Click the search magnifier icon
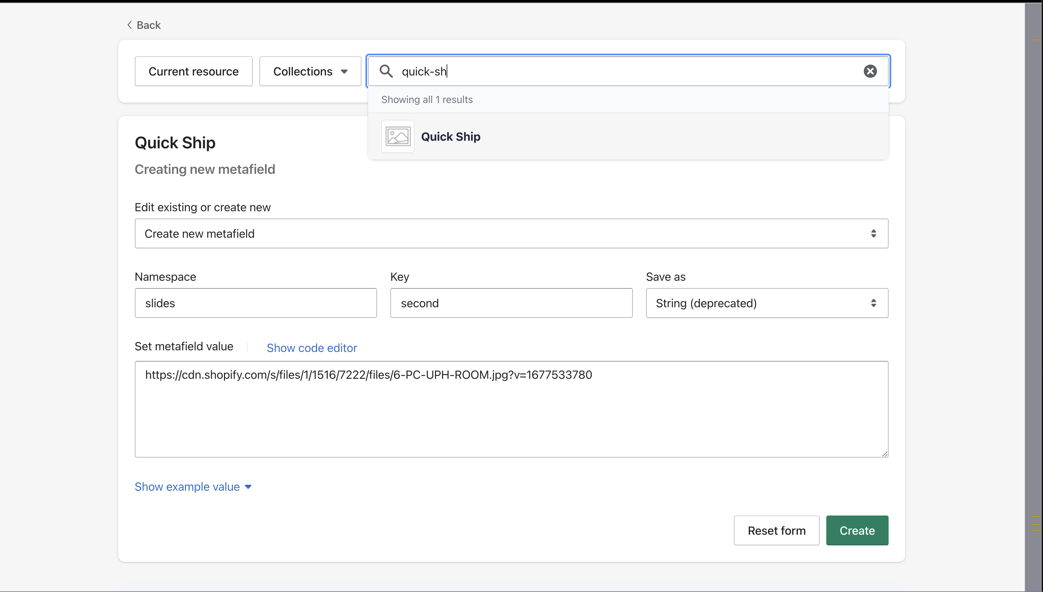1043x592 pixels. pos(386,71)
